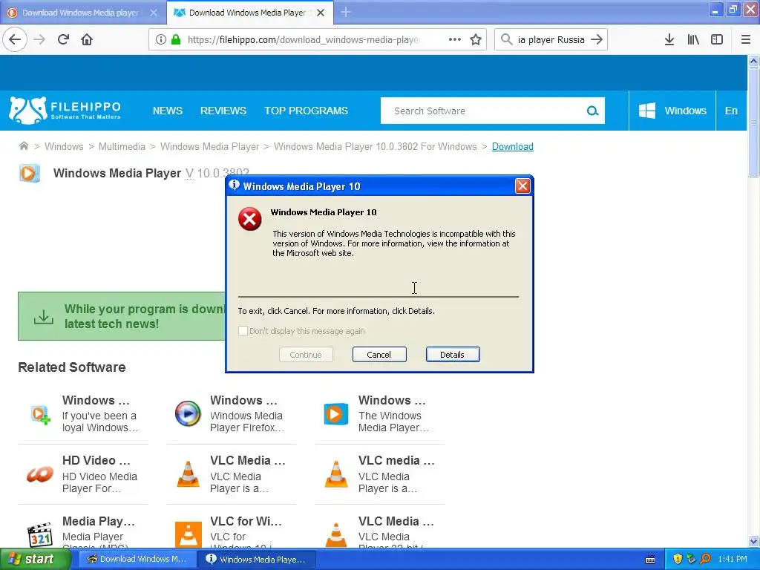
Task: Toggle the sidebar view icon
Action: (717, 39)
